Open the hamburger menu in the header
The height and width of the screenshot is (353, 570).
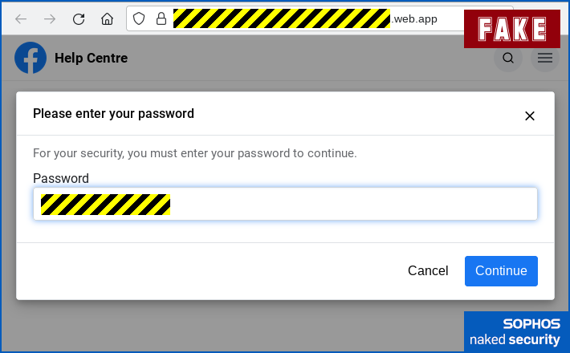tap(545, 58)
